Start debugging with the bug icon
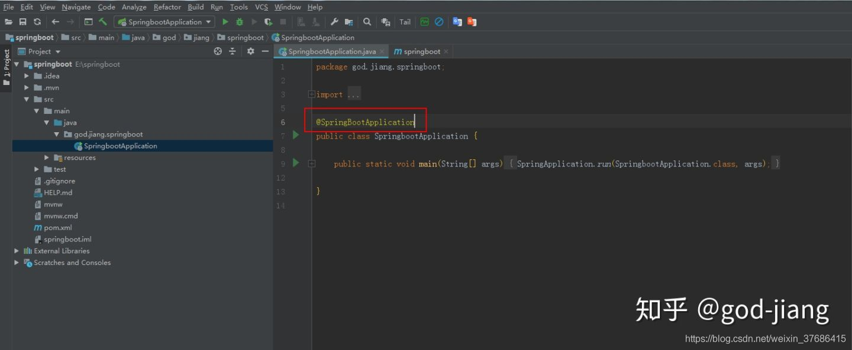852x350 pixels. coord(240,22)
